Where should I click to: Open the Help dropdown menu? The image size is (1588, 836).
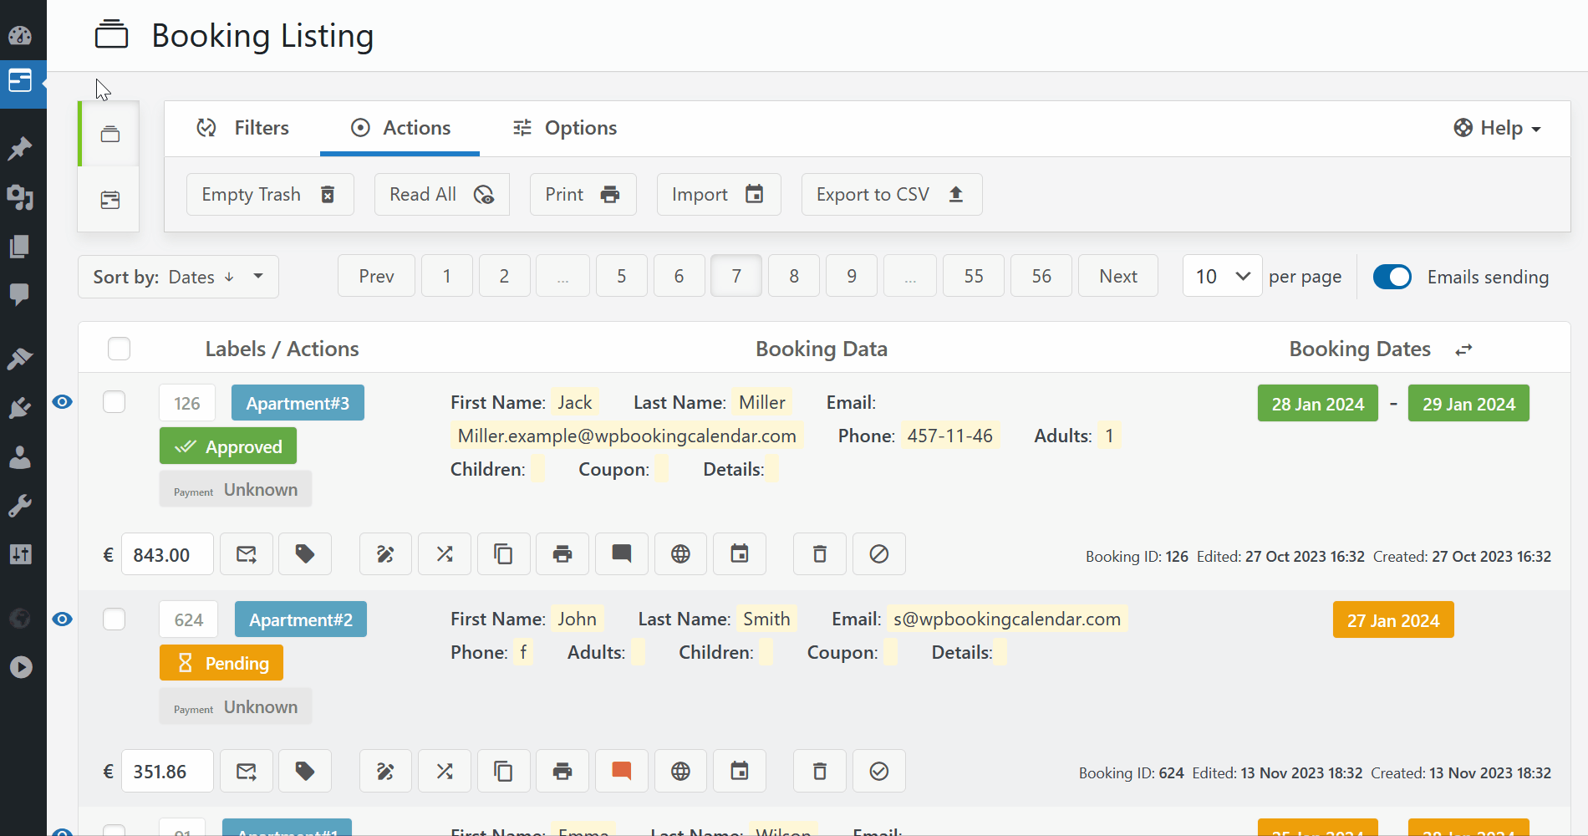[x=1498, y=128]
